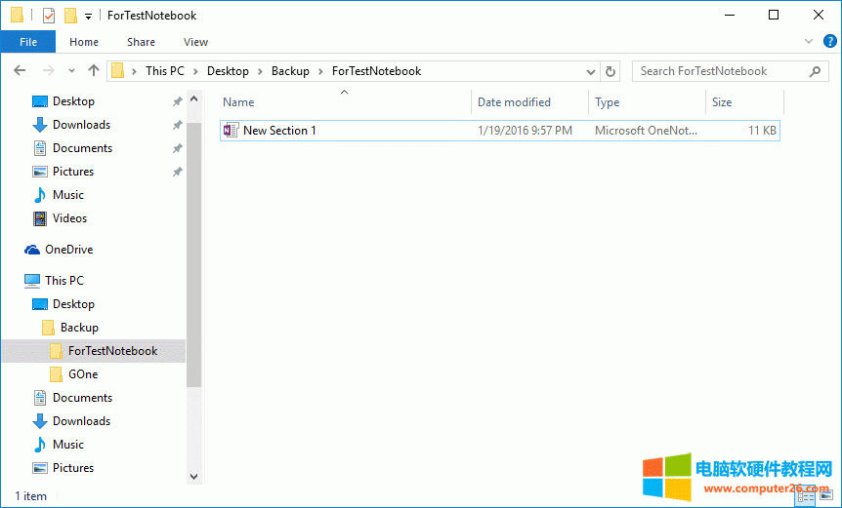
Task: Click inside Search ForTestNotebook box
Action: [721, 71]
